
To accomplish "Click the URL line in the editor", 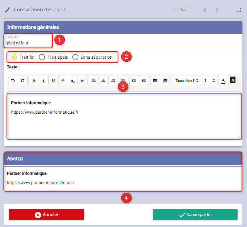I will (x=45, y=112).
